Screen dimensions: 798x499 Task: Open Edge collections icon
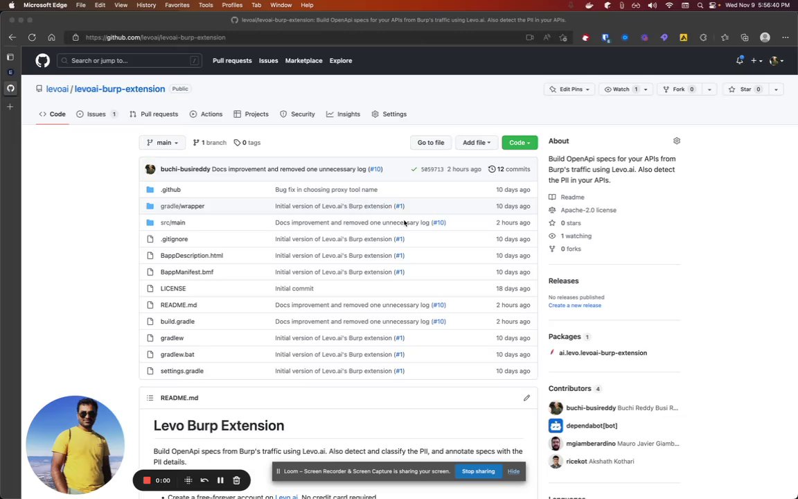pos(745,37)
